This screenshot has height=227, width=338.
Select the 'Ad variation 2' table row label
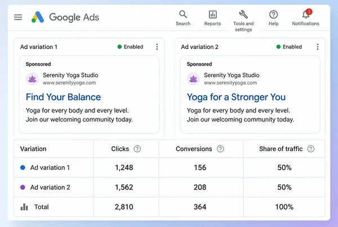click(x=50, y=187)
